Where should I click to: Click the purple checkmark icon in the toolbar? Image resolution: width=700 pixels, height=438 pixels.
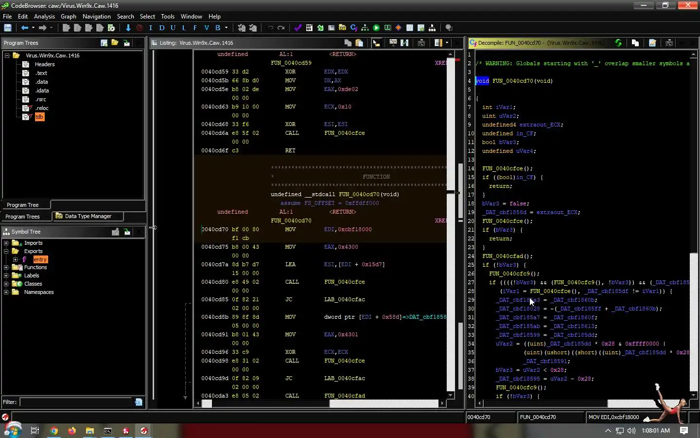tap(298, 28)
